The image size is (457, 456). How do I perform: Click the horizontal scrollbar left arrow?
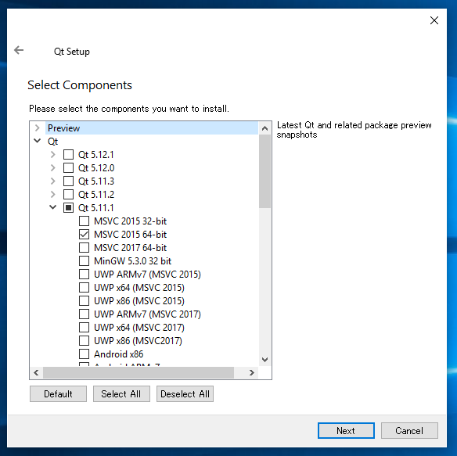(36, 372)
